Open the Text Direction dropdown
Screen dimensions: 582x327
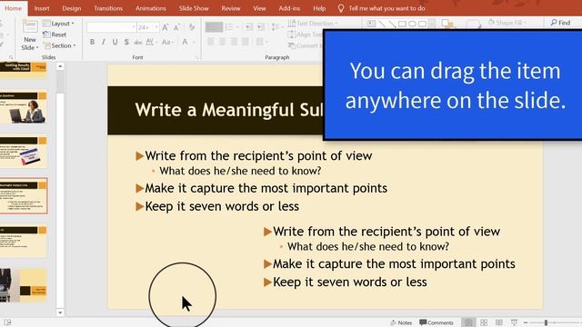tap(313, 24)
